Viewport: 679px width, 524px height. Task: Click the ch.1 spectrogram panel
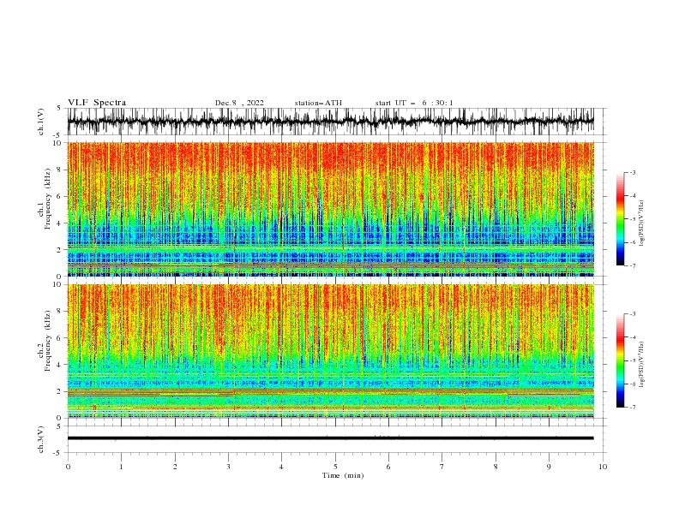click(330, 209)
